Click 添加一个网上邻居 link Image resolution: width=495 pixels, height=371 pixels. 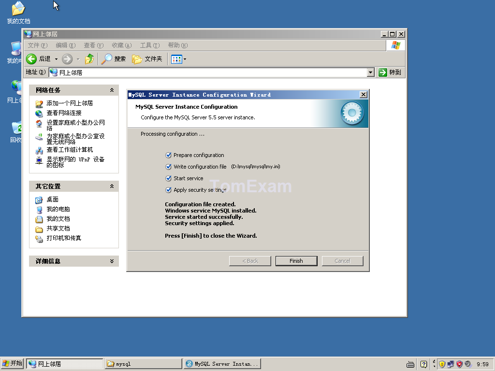click(70, 103)
